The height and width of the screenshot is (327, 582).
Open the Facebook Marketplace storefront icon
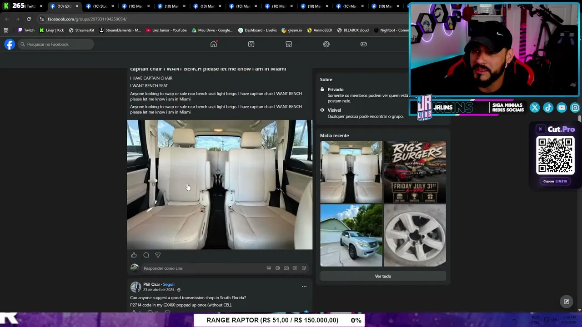click(289, 44)
